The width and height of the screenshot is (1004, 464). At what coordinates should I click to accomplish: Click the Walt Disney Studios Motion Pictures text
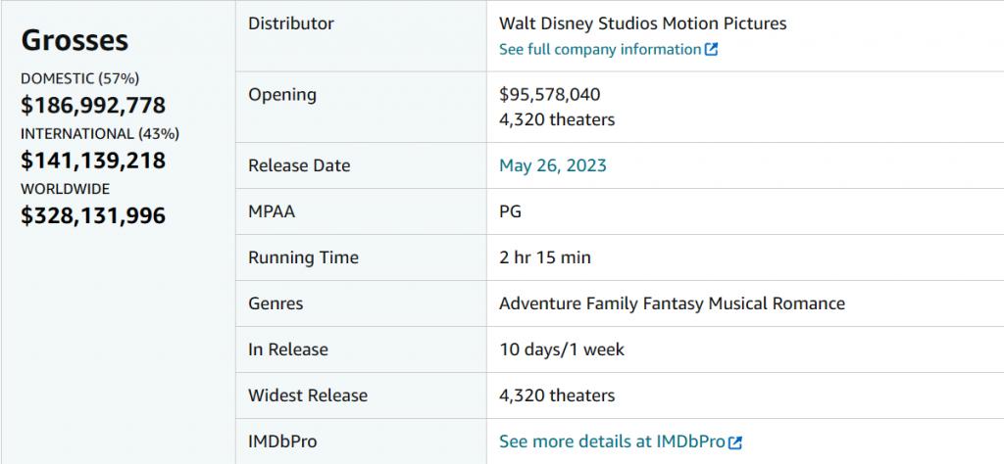pos(642,23)
